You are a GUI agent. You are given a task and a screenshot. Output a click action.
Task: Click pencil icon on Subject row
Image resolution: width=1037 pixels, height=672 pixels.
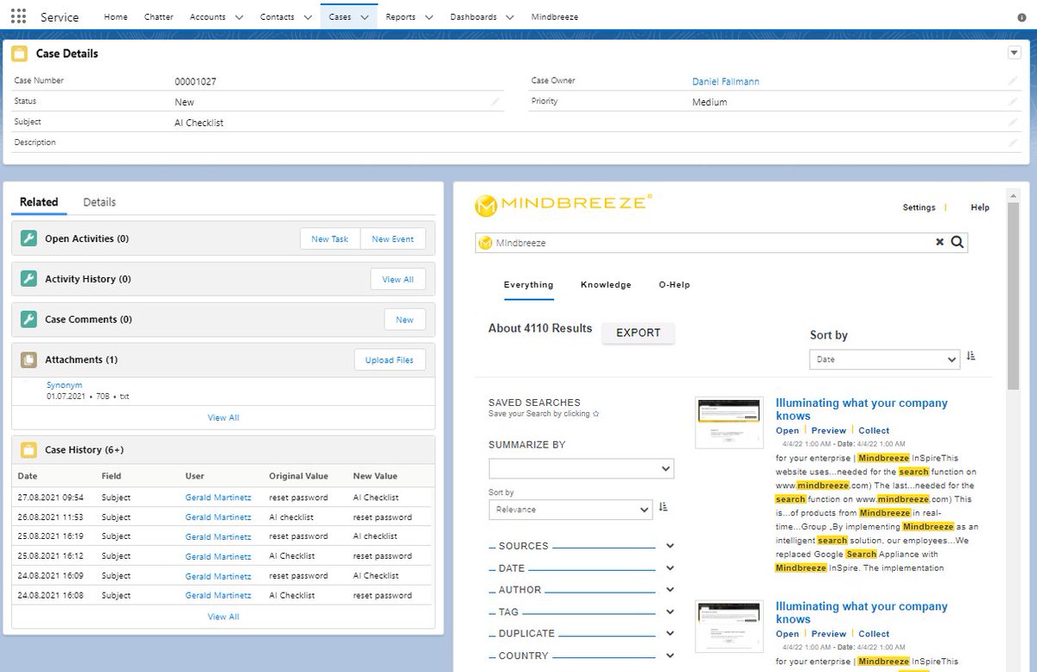point(1012,123)
